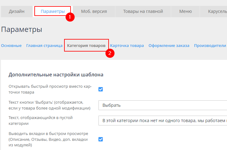Open the Моб. версия tab

pyautogui.click(x=94, y=12)
